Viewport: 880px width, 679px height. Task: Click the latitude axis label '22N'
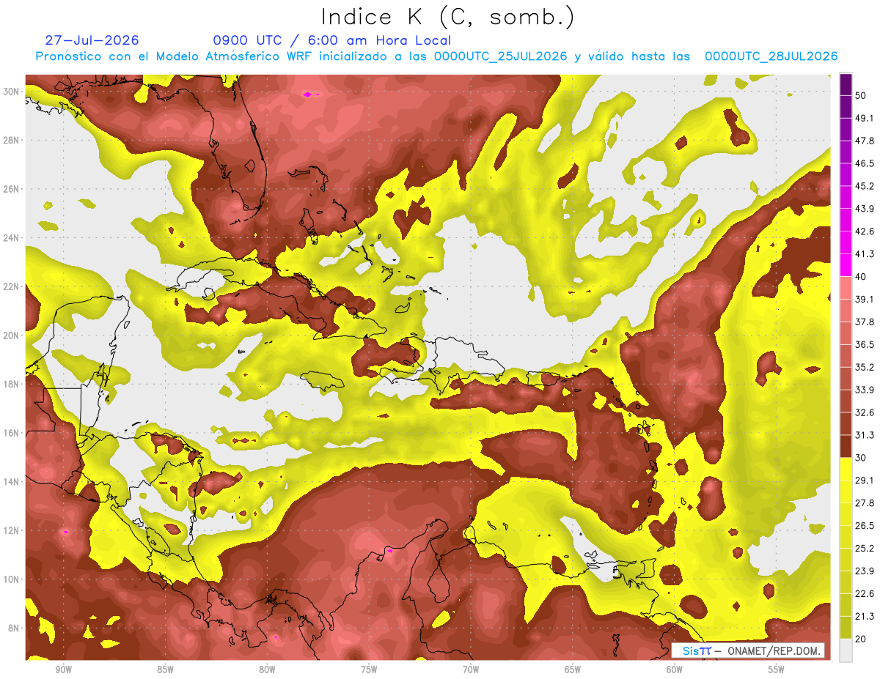(x=11, y=286)
